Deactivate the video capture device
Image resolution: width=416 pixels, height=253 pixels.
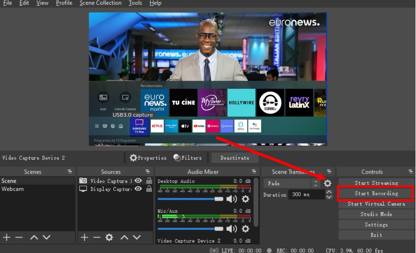(235, 158)
